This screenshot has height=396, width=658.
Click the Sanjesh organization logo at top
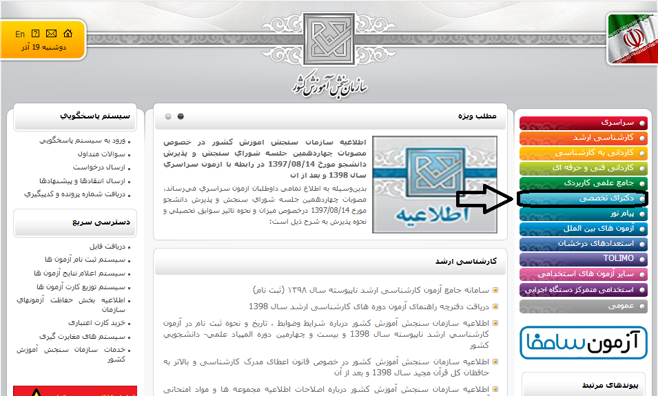point(329,39)
